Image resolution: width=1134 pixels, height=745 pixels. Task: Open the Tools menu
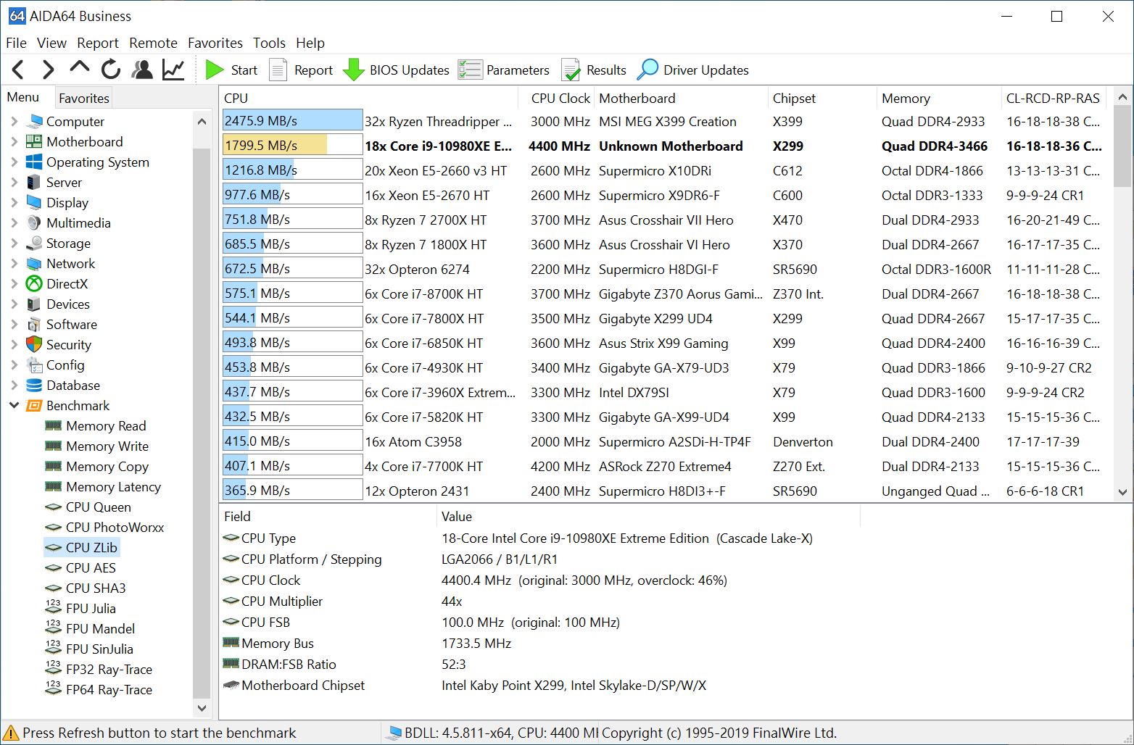pos(269,43)
